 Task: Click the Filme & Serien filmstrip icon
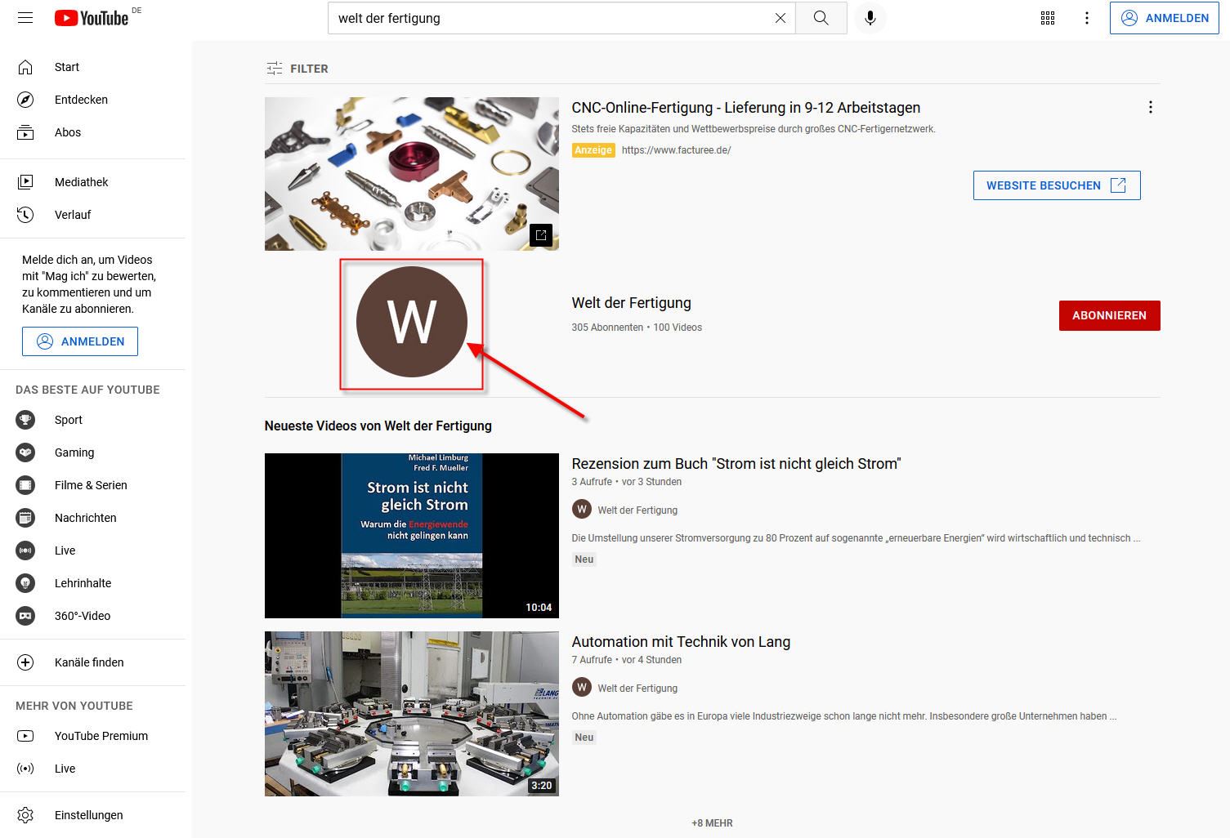[x=25, y=485]
